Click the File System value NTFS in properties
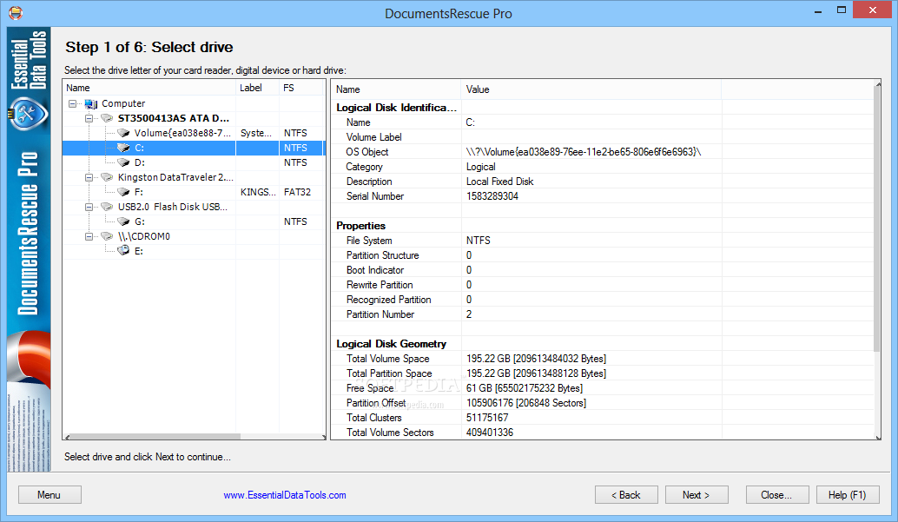Viewport: 898px width, 522px height. point(479,241)
